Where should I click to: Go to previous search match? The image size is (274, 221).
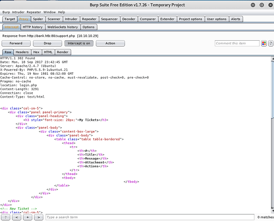pyautogui.click(x=17, y=217)
